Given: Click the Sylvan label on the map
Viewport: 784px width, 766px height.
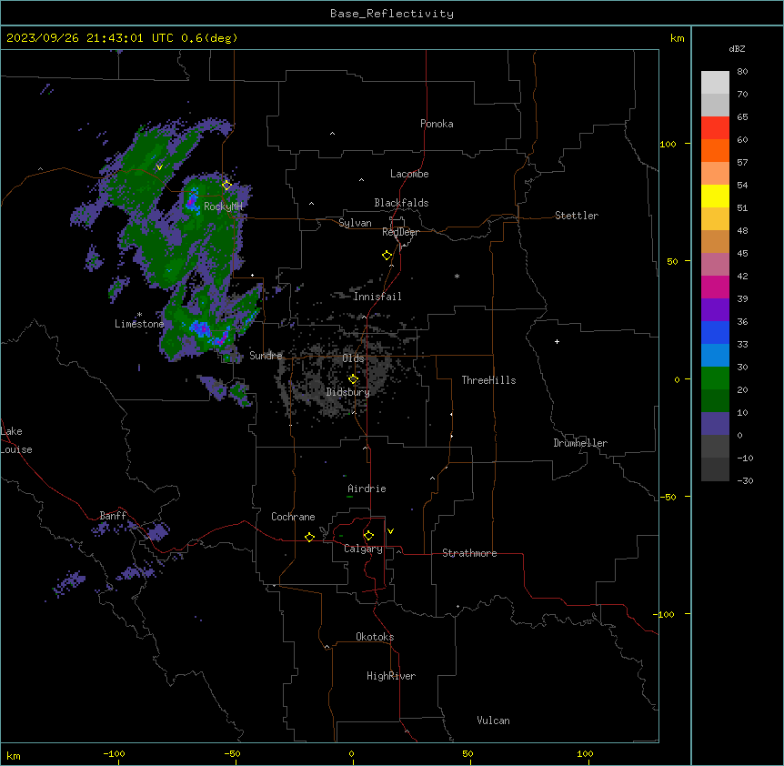Looking at the screenshot, I should click(355, 223).
